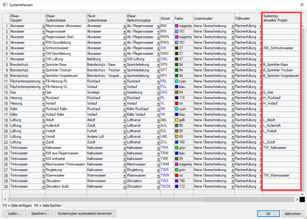Click the TW_Kaltwasser cell
This screenshot has height=219, width=307.
tap(281, 148)
